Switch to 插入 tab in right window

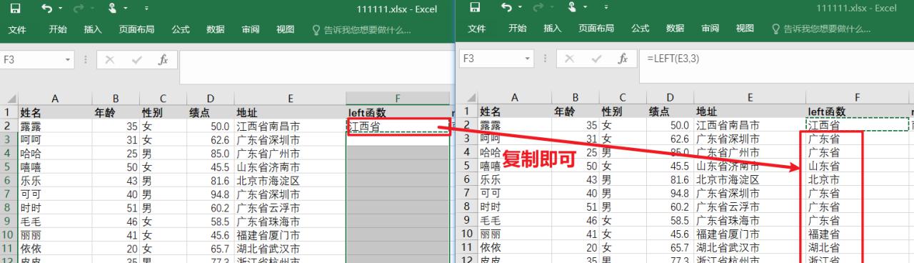pos(553,29)
